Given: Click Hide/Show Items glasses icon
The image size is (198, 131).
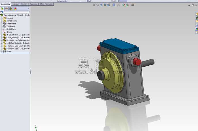Looking at the screenshot, I should pyautogui.click(x=119, y=5).
